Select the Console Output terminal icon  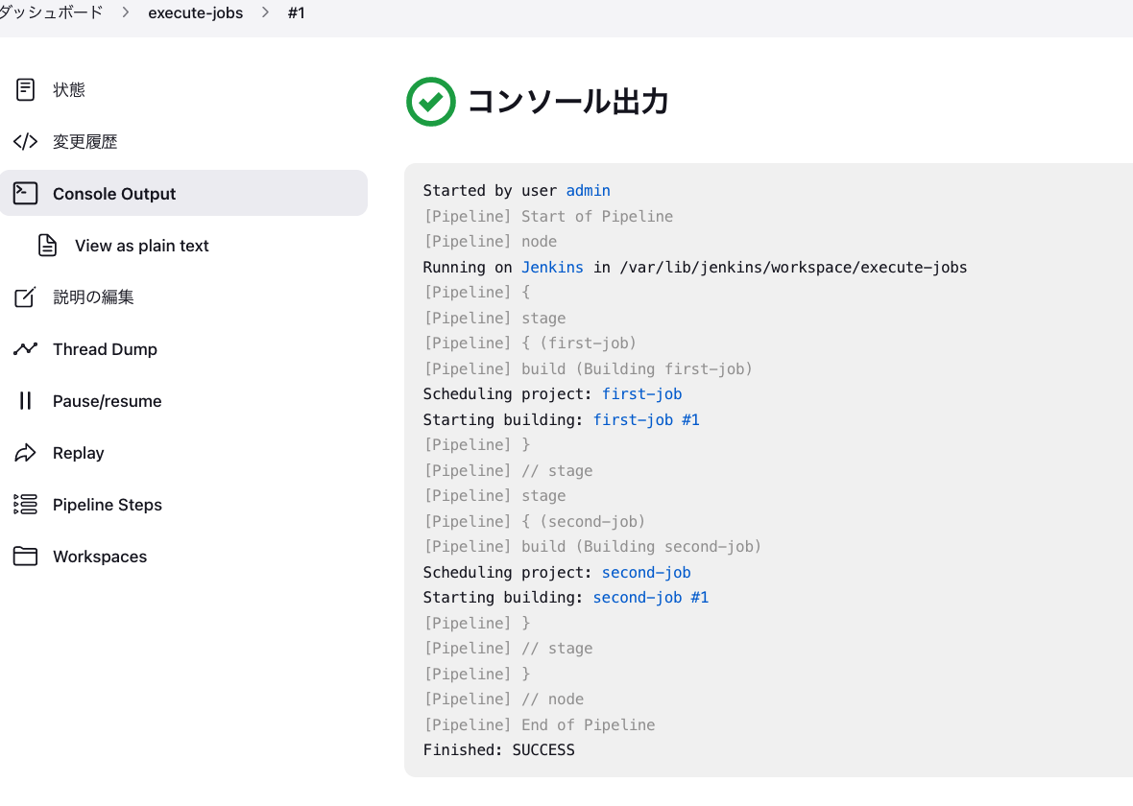(26, 193)
